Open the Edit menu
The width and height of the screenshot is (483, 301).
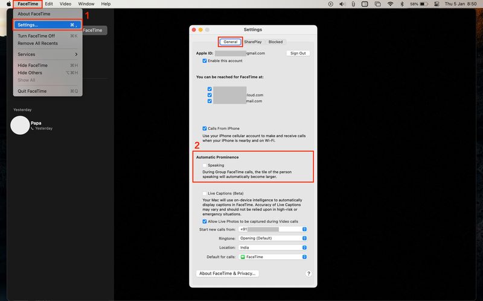(x=49, y=4)
